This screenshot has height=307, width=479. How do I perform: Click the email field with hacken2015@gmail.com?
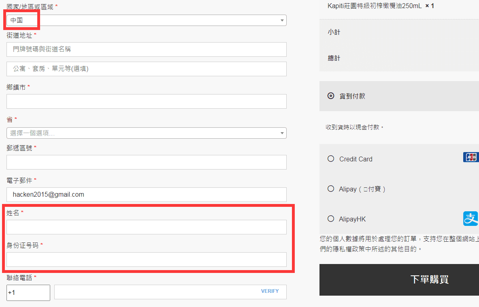point(146,195)
